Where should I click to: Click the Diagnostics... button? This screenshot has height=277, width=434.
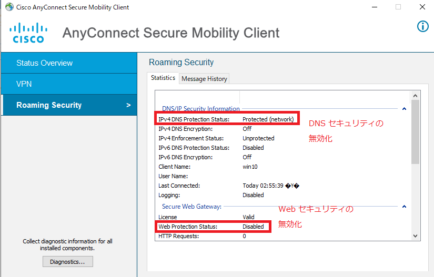[x=68, y=262]
